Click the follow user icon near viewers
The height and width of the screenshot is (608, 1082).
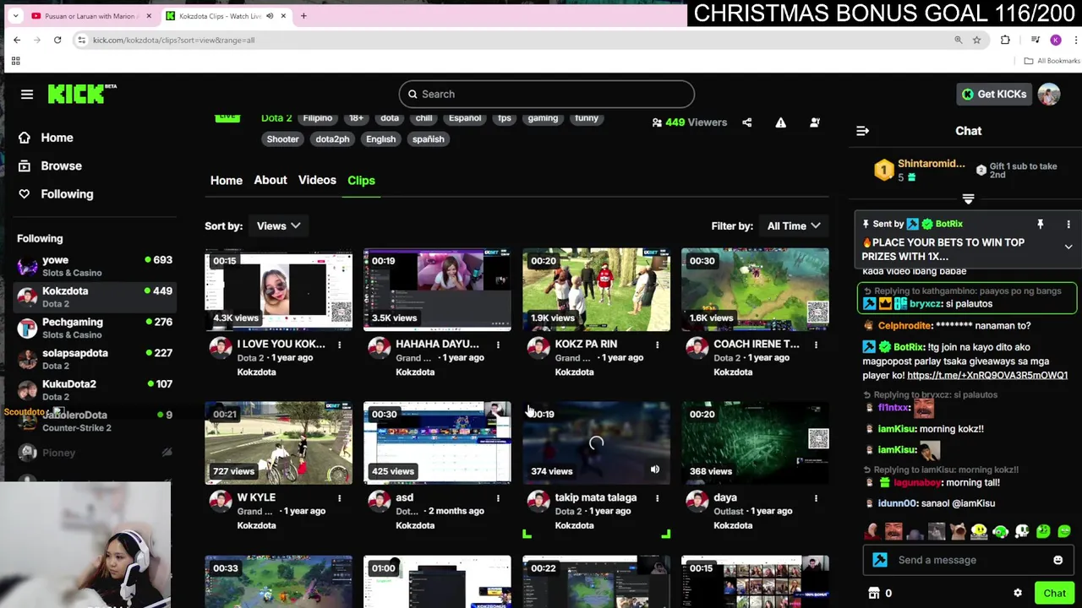tap(815, 122)
